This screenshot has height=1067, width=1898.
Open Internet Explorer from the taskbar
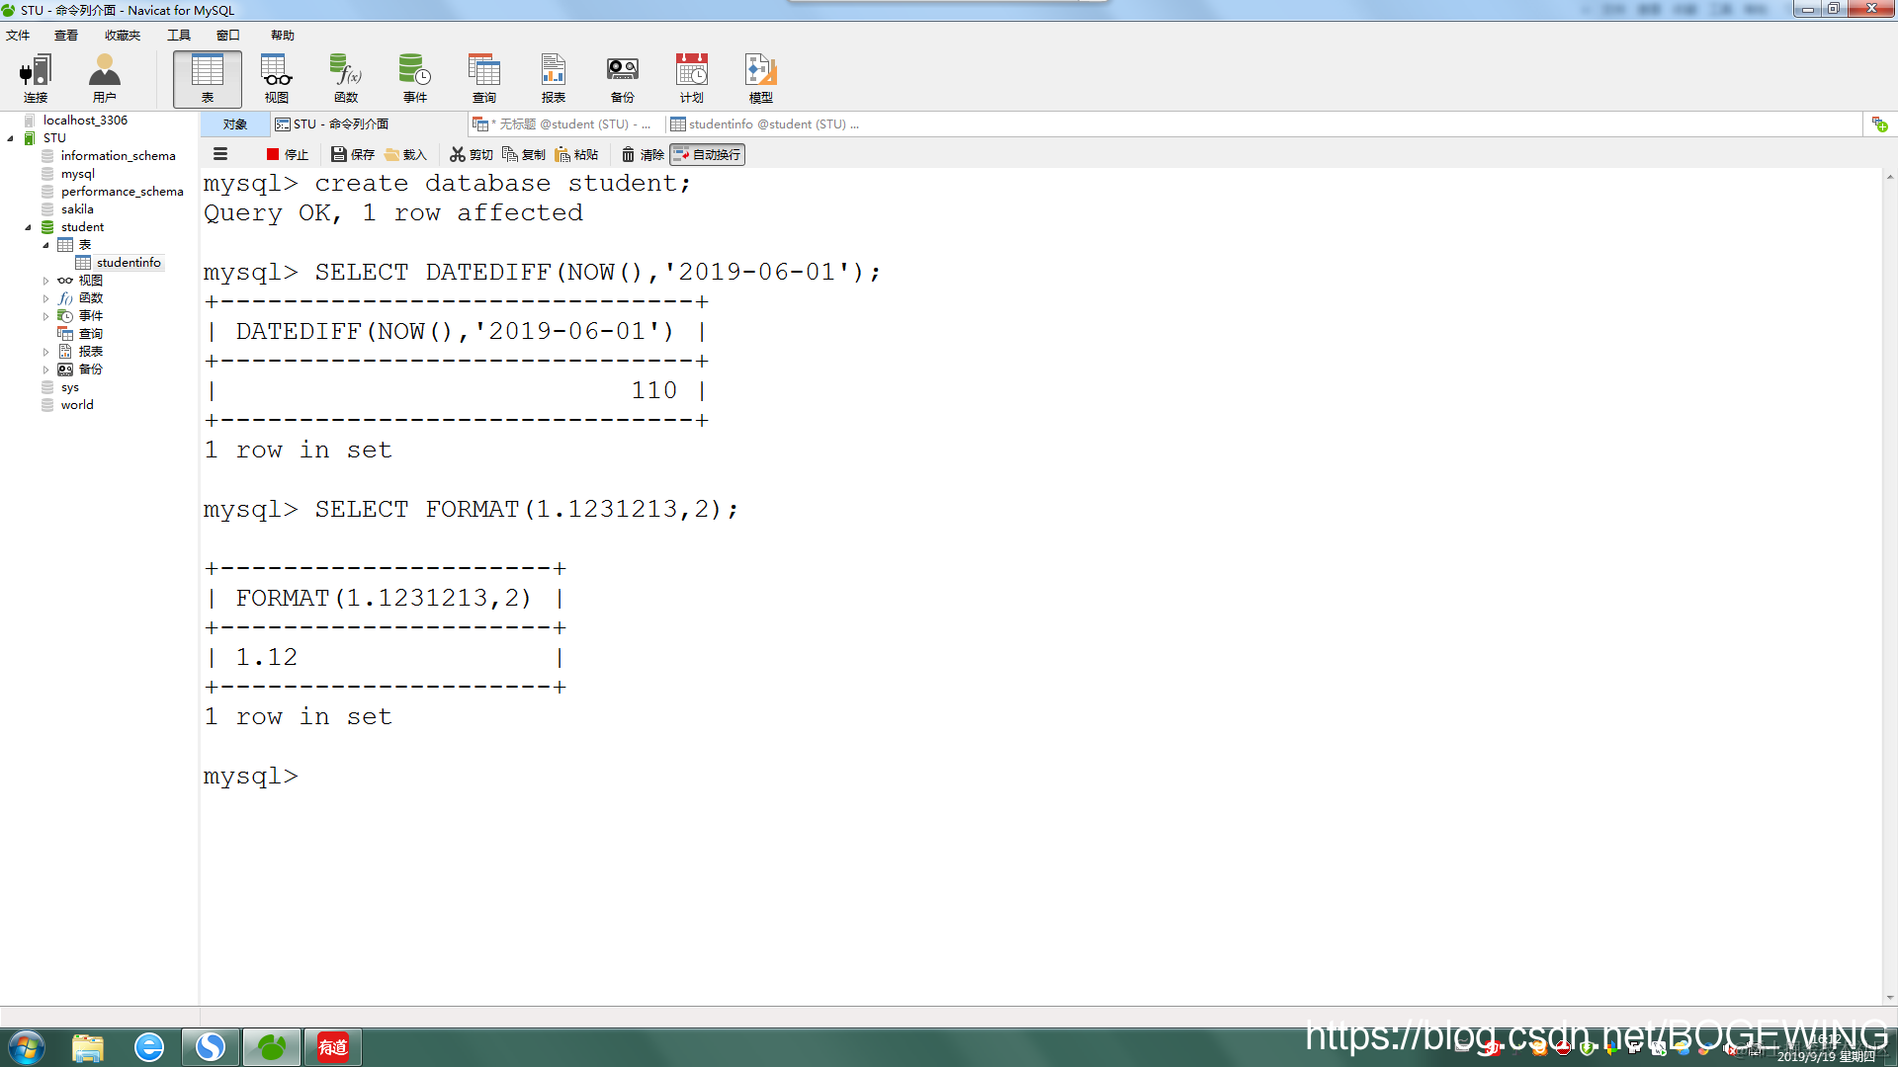pyautogui.click(x=149, y=1046)
